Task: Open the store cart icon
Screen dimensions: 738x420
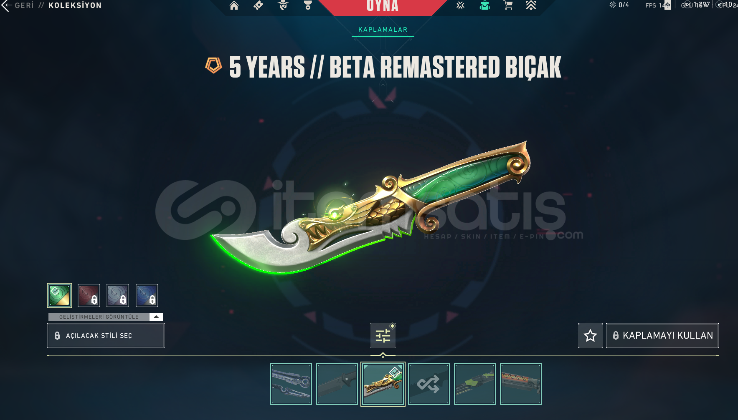Action: pos(508,5)
